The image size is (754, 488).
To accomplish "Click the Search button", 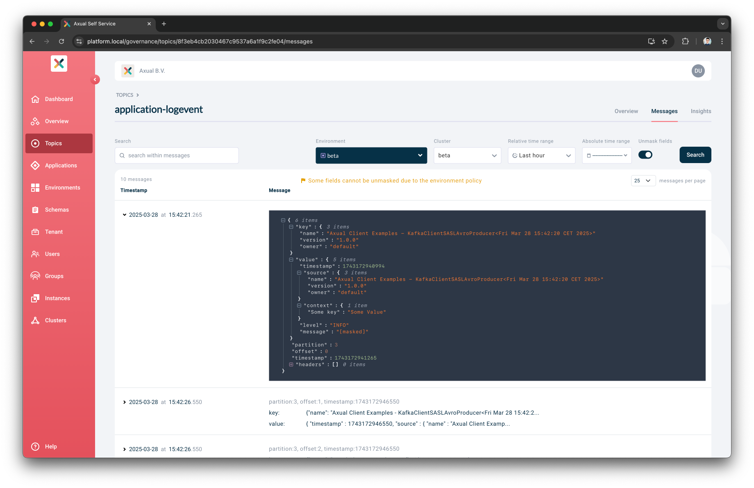I will (695, 155).
